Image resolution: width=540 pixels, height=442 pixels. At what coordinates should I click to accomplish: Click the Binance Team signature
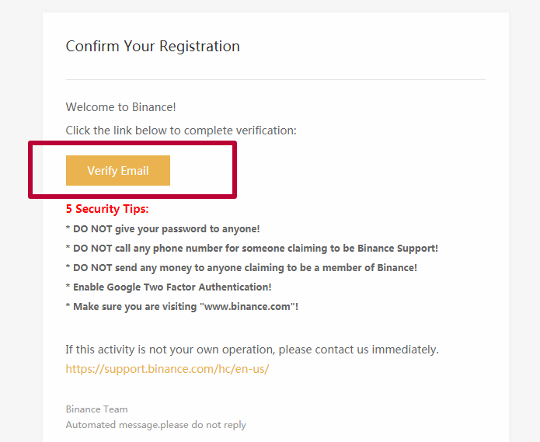(x=97, y=409)
